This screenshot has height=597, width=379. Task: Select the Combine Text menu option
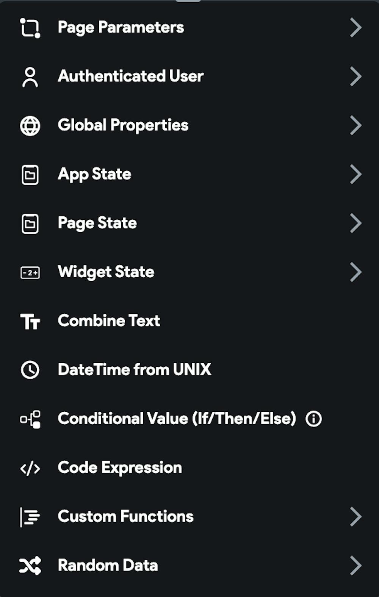[109, 321]
